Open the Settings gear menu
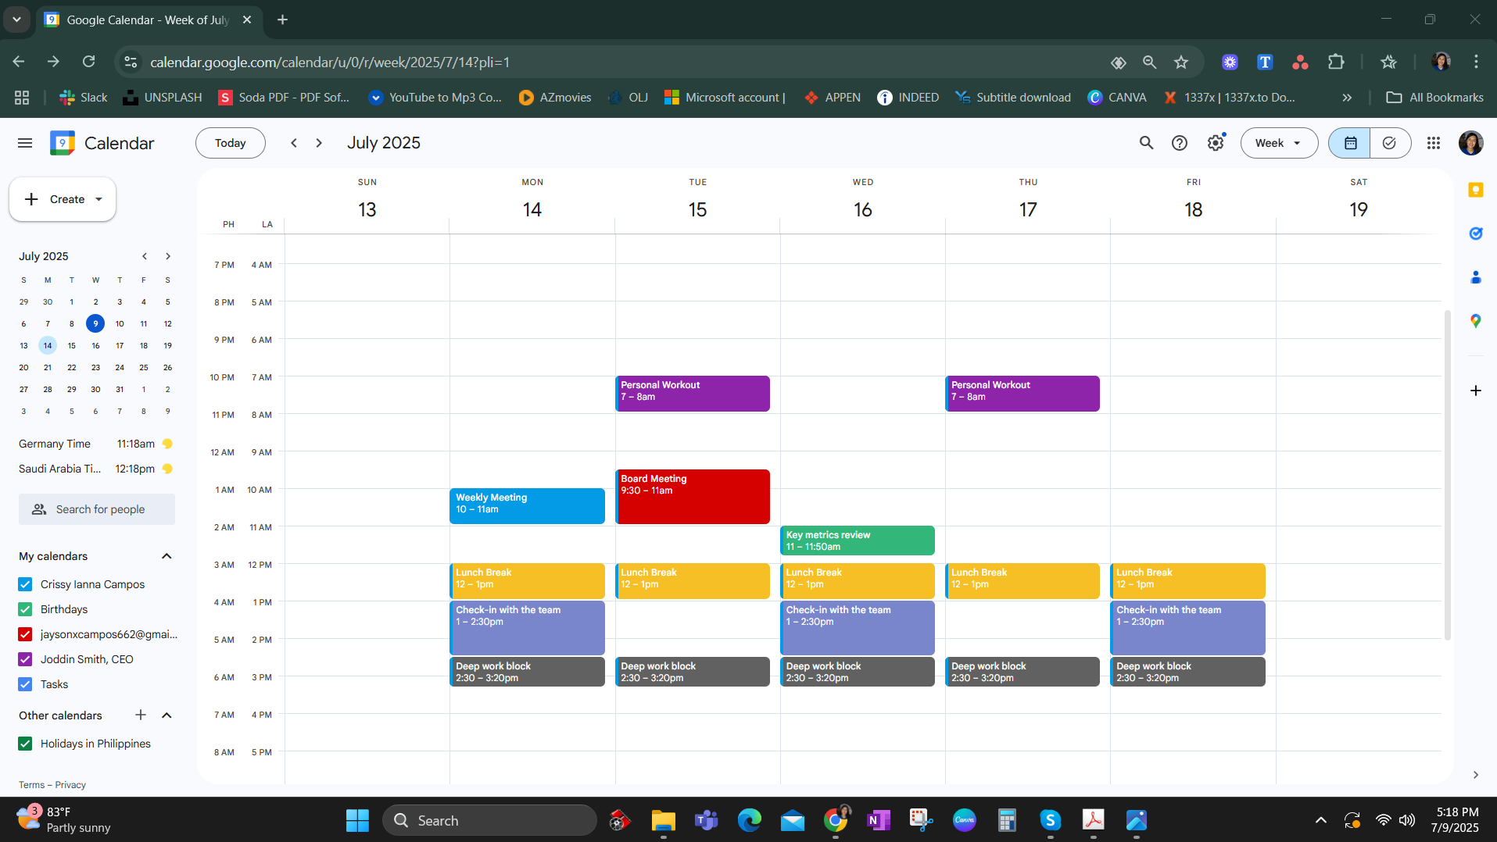1497x842 pixels. pos(1215,143)
